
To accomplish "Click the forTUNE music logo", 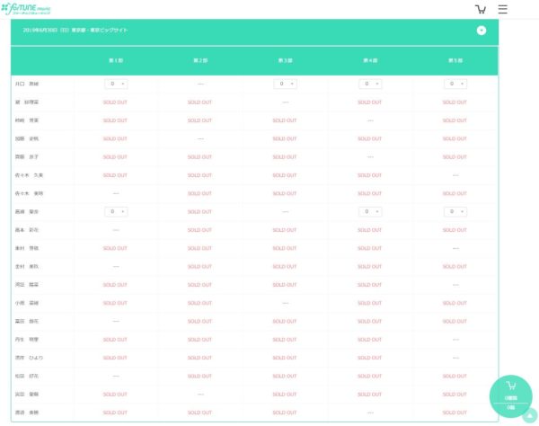I will click(x=26, y=9).
